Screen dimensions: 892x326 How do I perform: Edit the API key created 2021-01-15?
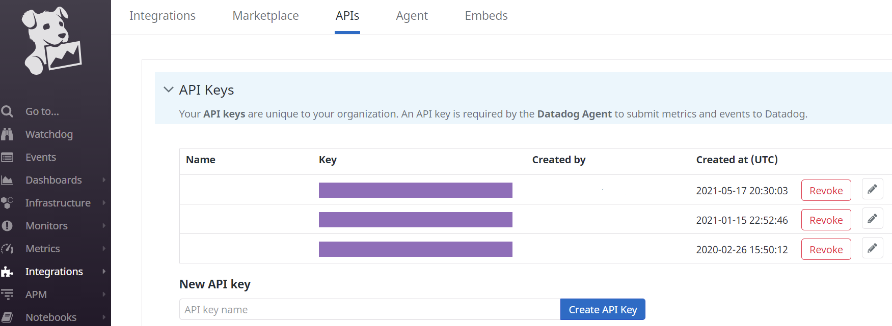pyautogui.click(x=872, y=219)
